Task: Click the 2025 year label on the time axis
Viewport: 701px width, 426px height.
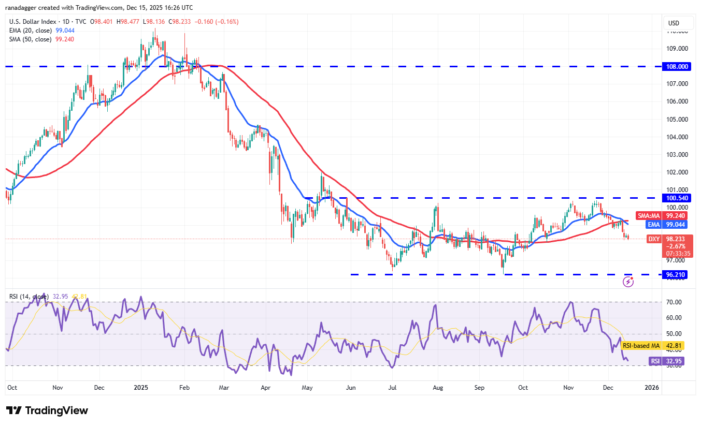Action: (141, 387)
